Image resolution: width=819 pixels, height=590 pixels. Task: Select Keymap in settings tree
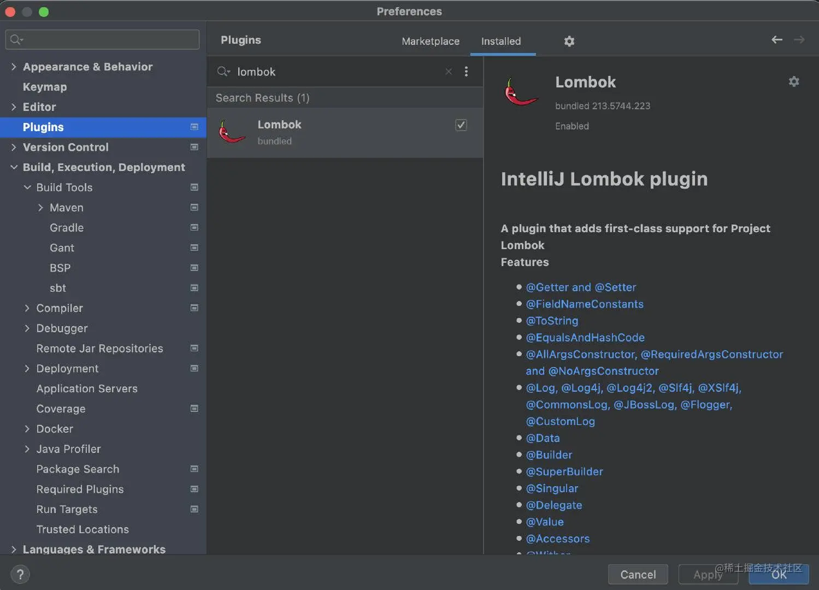coord(45,87)
